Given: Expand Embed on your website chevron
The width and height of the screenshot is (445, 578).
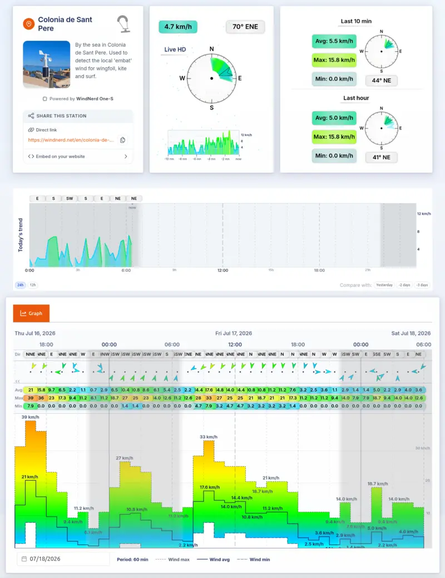Looking at the screenshot, I should pyautogui.click(x=126, y=156).
